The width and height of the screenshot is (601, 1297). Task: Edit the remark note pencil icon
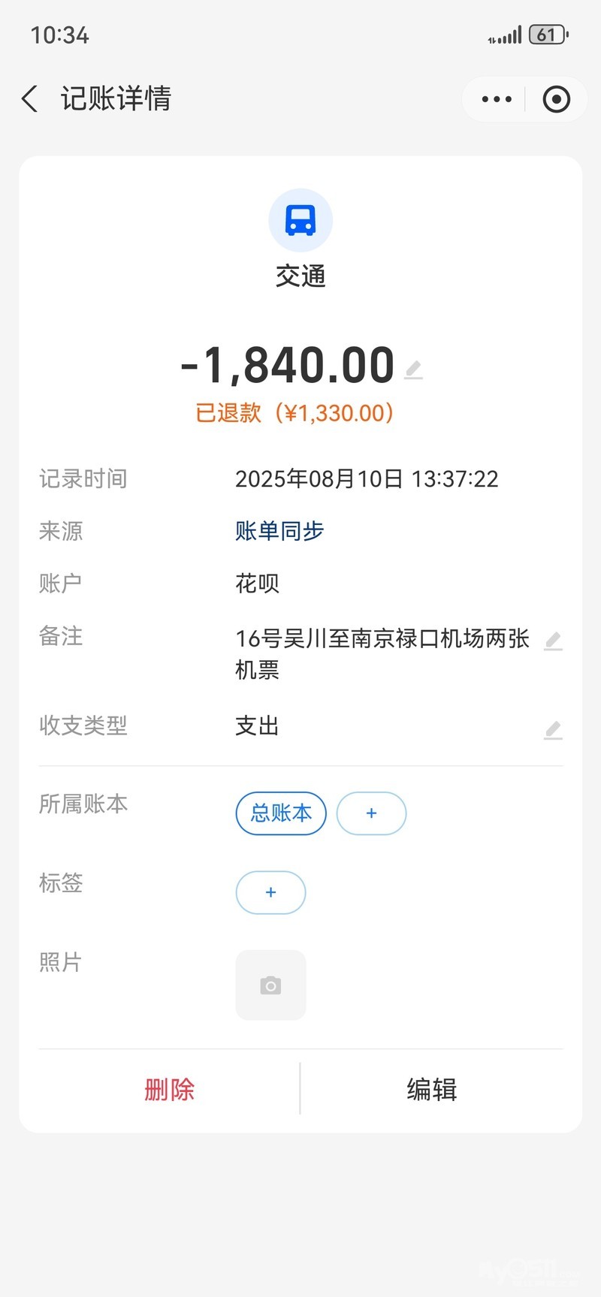[x=553, y=641]
